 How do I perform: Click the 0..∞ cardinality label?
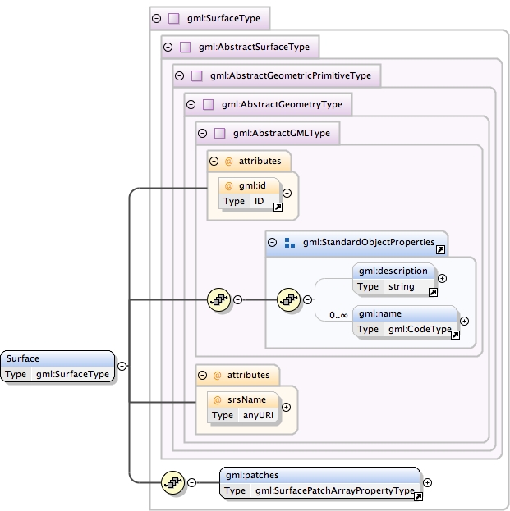[338, 315]
